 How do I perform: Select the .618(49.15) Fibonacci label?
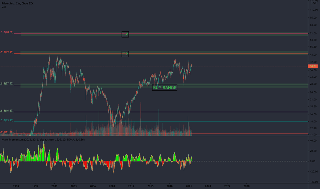[7, 52]
